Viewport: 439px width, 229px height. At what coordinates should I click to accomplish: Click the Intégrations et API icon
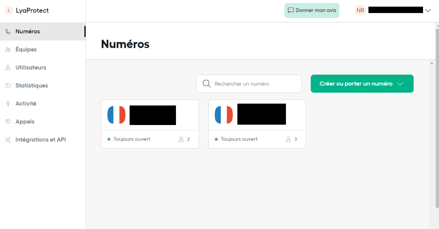(8, 140)
